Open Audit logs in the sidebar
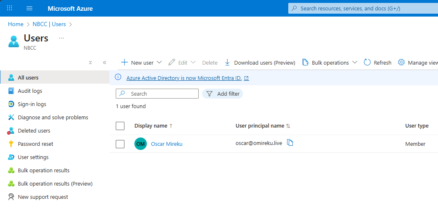438x222 pixels. [x=30, y=91]
